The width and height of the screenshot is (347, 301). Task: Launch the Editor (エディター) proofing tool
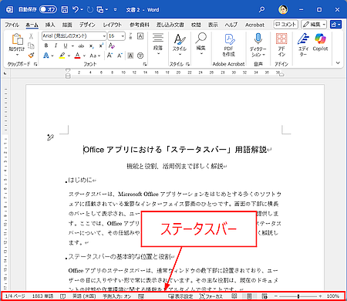coord(304,45)
